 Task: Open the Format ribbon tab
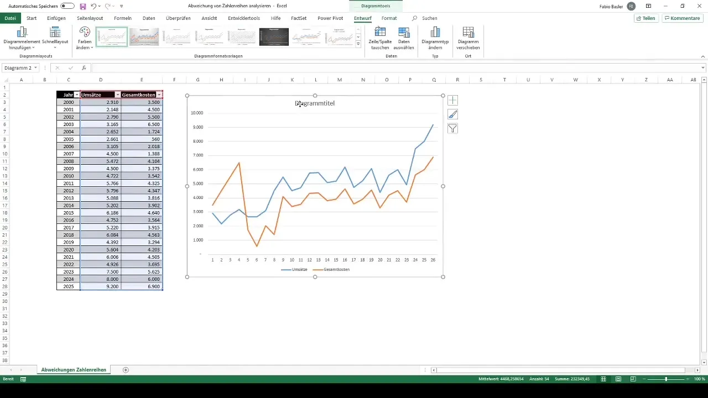click(x=389, y=18)
